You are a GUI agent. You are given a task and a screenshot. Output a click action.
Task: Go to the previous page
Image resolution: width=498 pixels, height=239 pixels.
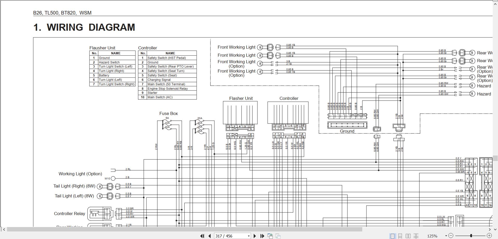click(210, 236)
